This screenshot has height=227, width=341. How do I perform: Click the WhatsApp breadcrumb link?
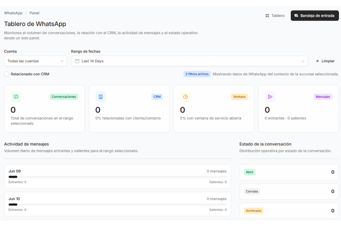pos(13,13)
